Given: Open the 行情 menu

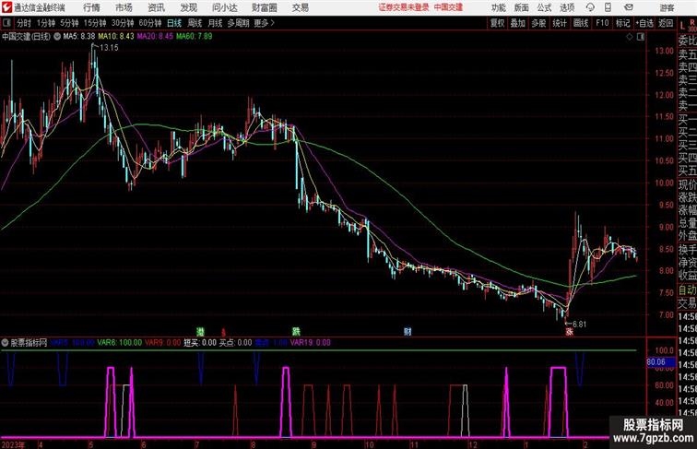Looking at the screenshot, I should pyautogui.click(x=91, y=7).
